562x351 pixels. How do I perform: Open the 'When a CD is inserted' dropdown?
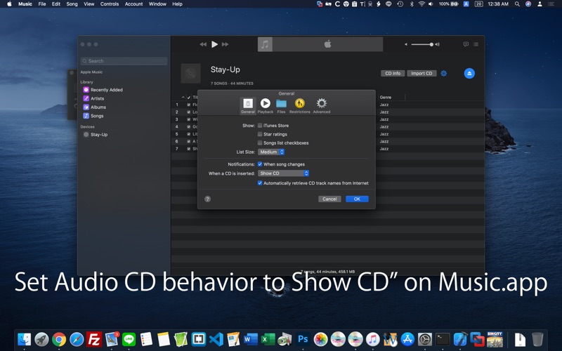click(x=284, y=173)
